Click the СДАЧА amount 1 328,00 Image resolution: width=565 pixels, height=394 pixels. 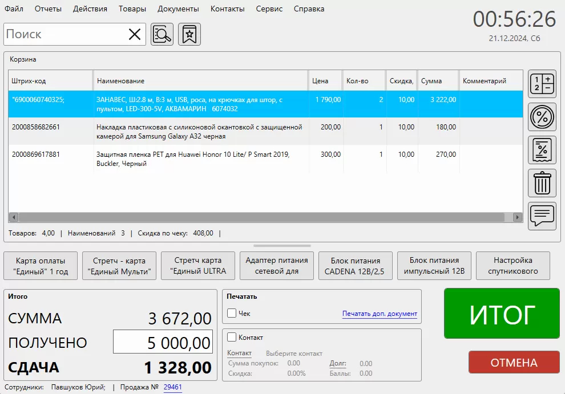(x=177, y=368)
